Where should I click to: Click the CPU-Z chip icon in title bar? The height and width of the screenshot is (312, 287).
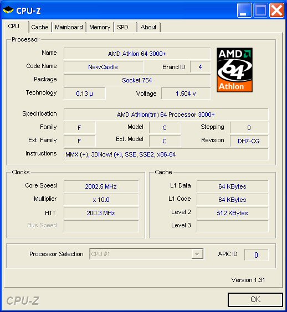(x=8, y=10)
